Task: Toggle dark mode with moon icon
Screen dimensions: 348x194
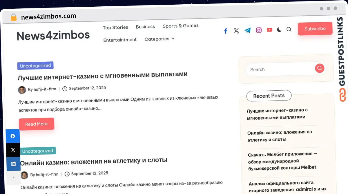Action: pos(279,30)
